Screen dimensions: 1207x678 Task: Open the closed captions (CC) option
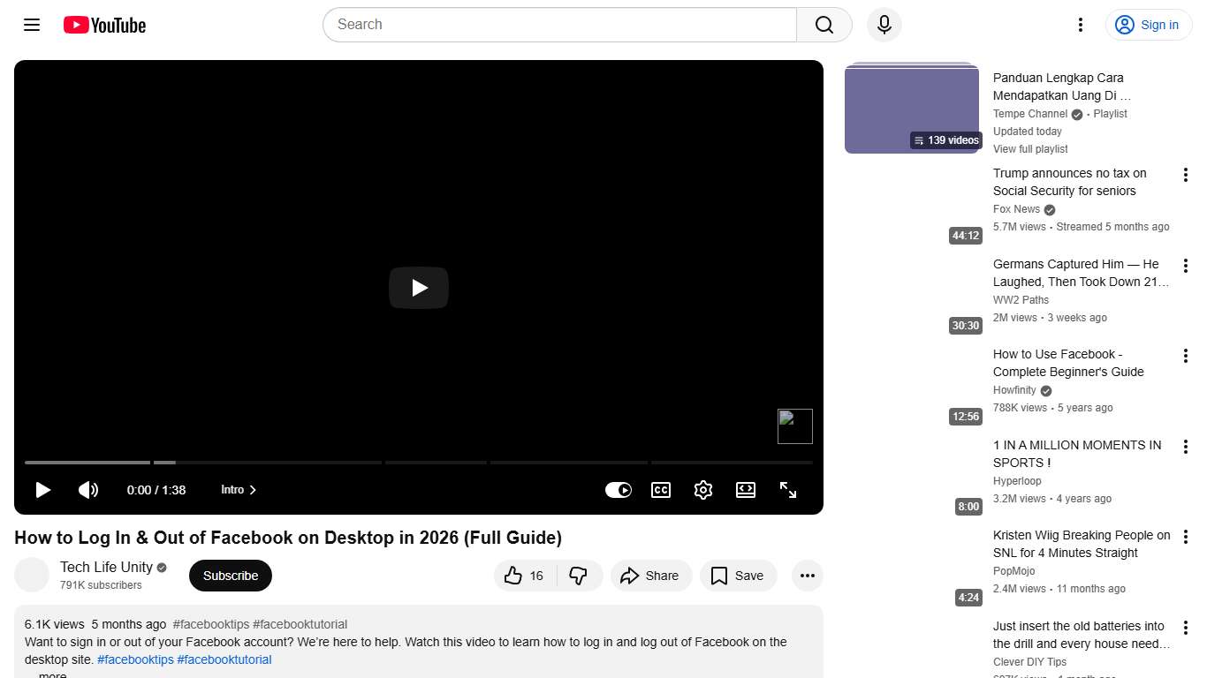coord(660,490)
